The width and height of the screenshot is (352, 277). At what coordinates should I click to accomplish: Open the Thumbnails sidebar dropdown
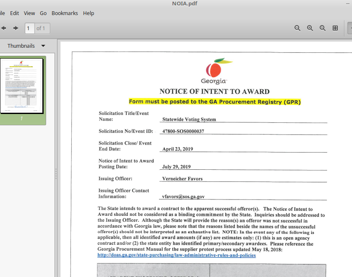[x=26, y=46]
